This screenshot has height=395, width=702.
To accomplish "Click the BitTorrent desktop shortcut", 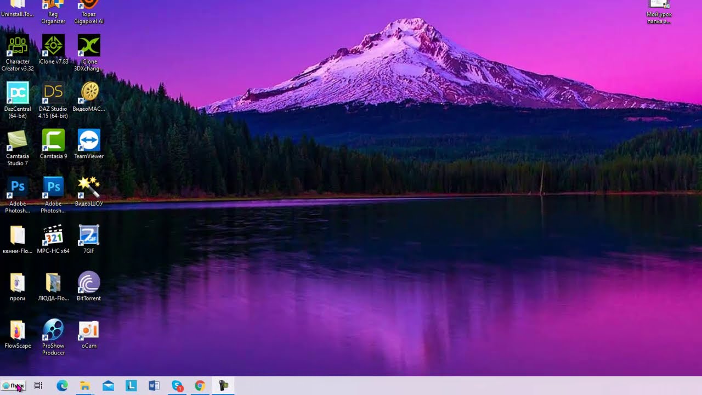I will [89, 283].
